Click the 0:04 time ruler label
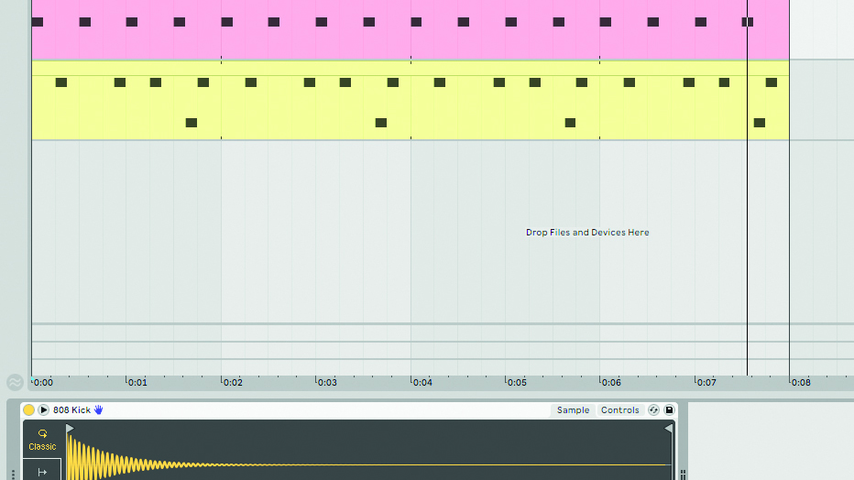This screenshot has height=480, width=854. tap(422, 383)
